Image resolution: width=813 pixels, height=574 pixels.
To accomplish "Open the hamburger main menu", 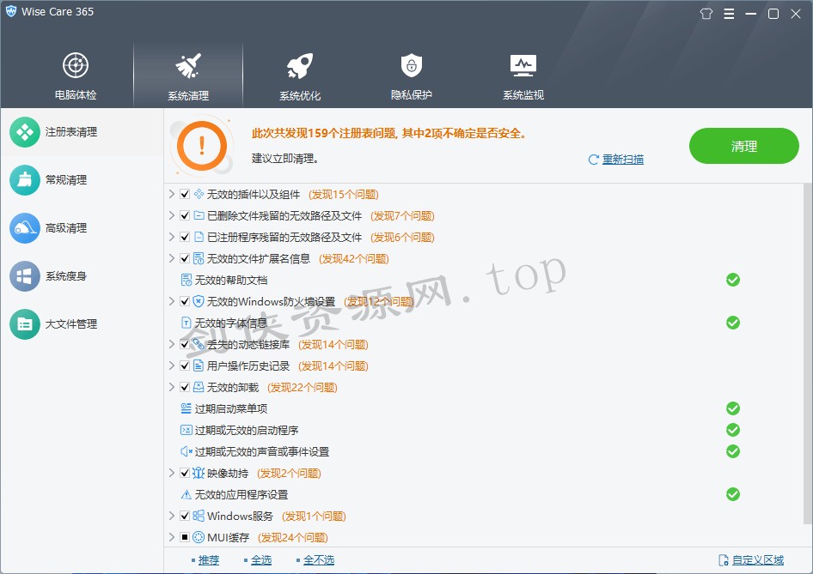I will 729,14.
